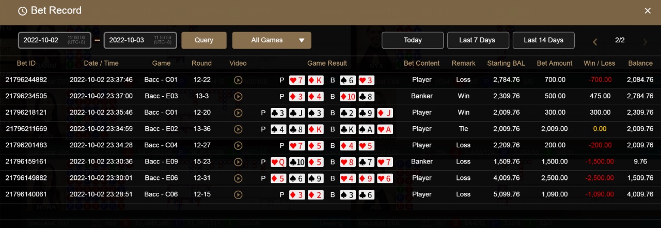
Task: Play video for round 12-15
Action: tap(238, 195)
